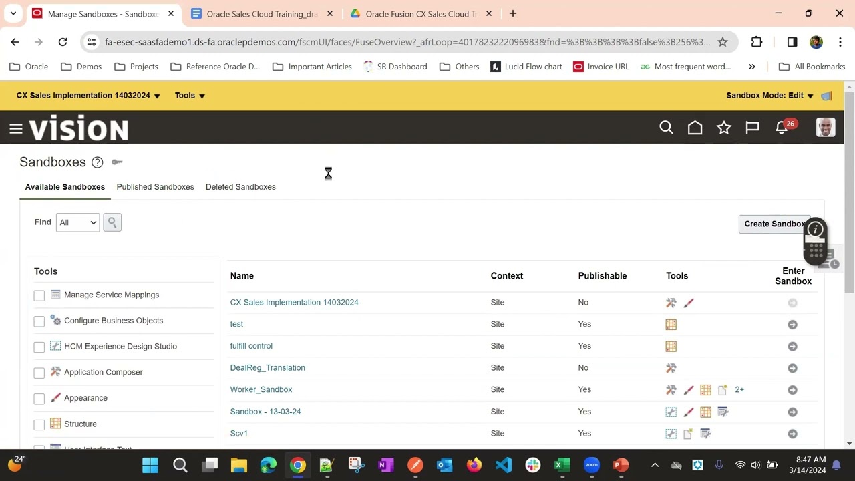Check the Manage Service Mappings checkbox
The height and width of the screenshot is (481, 855).
pyautogui.click(x=39, y=295)
